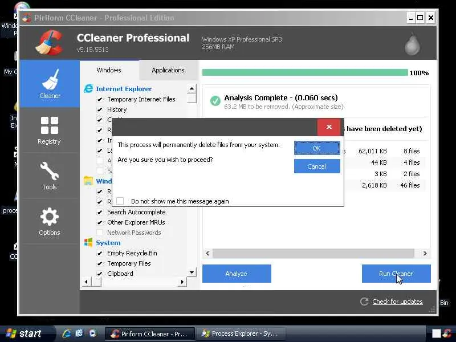
Task: Click the CCleaner title bar icon
Action: pos(27,18)
